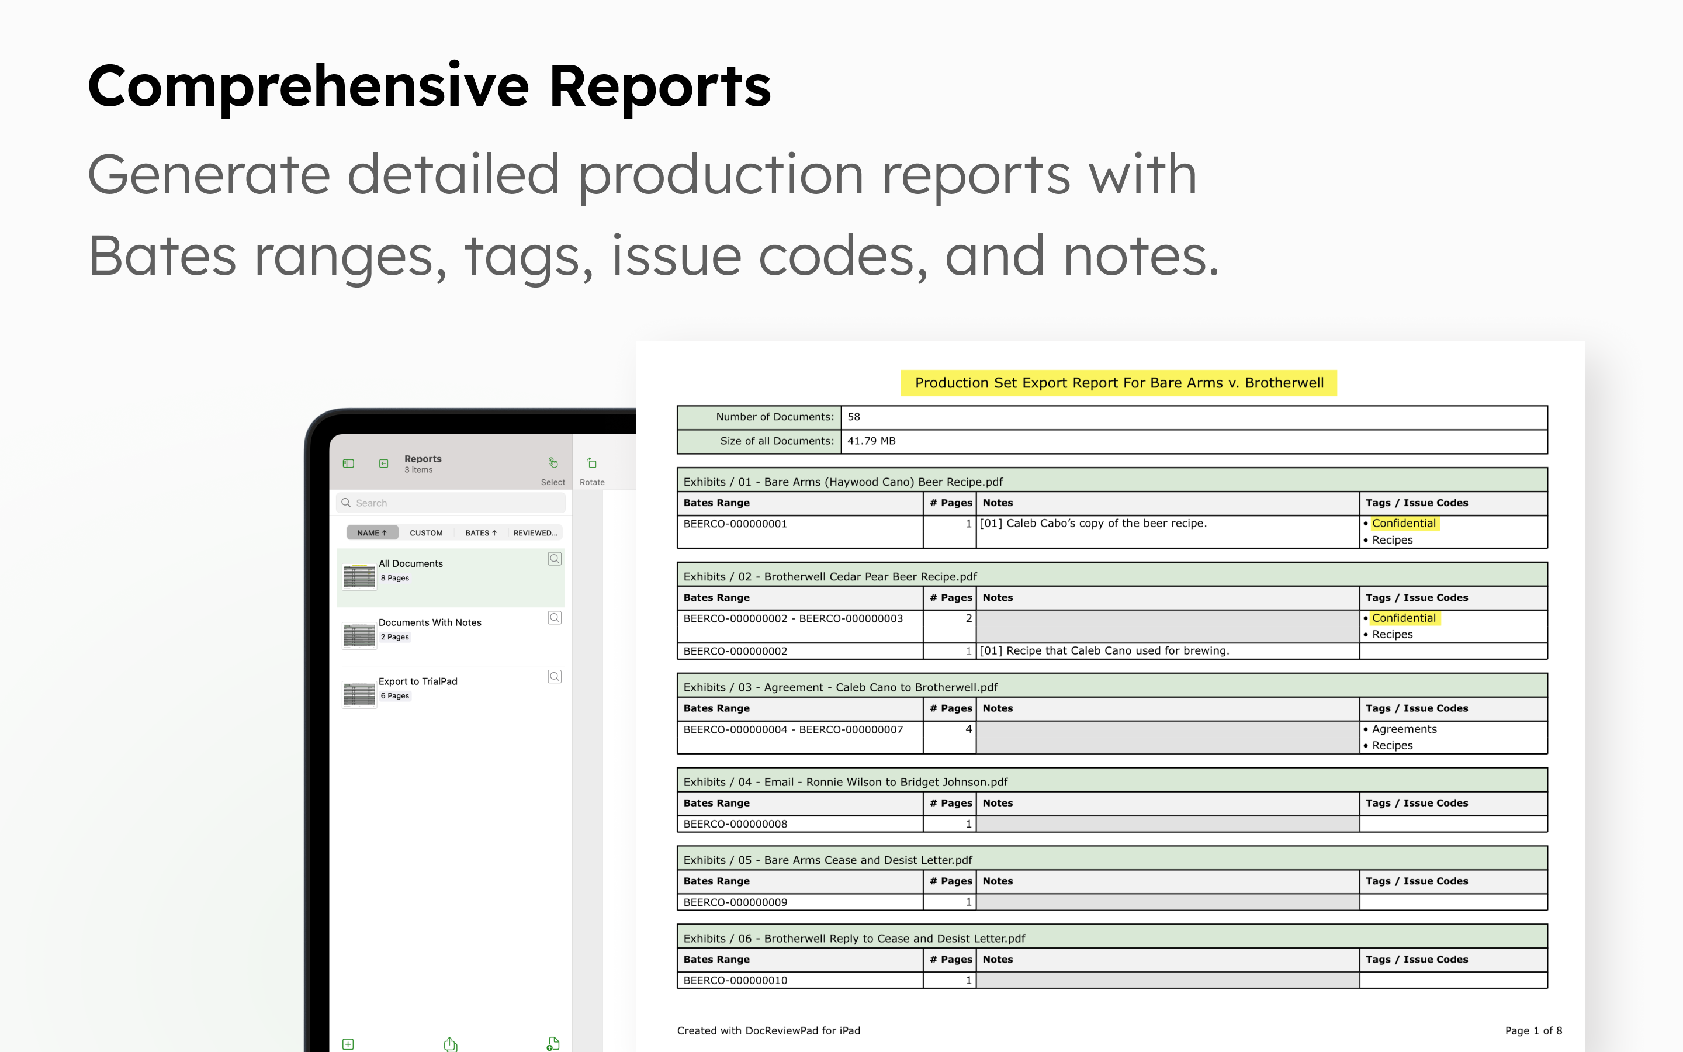Click the '8 Pages' badge

(394, 578)
